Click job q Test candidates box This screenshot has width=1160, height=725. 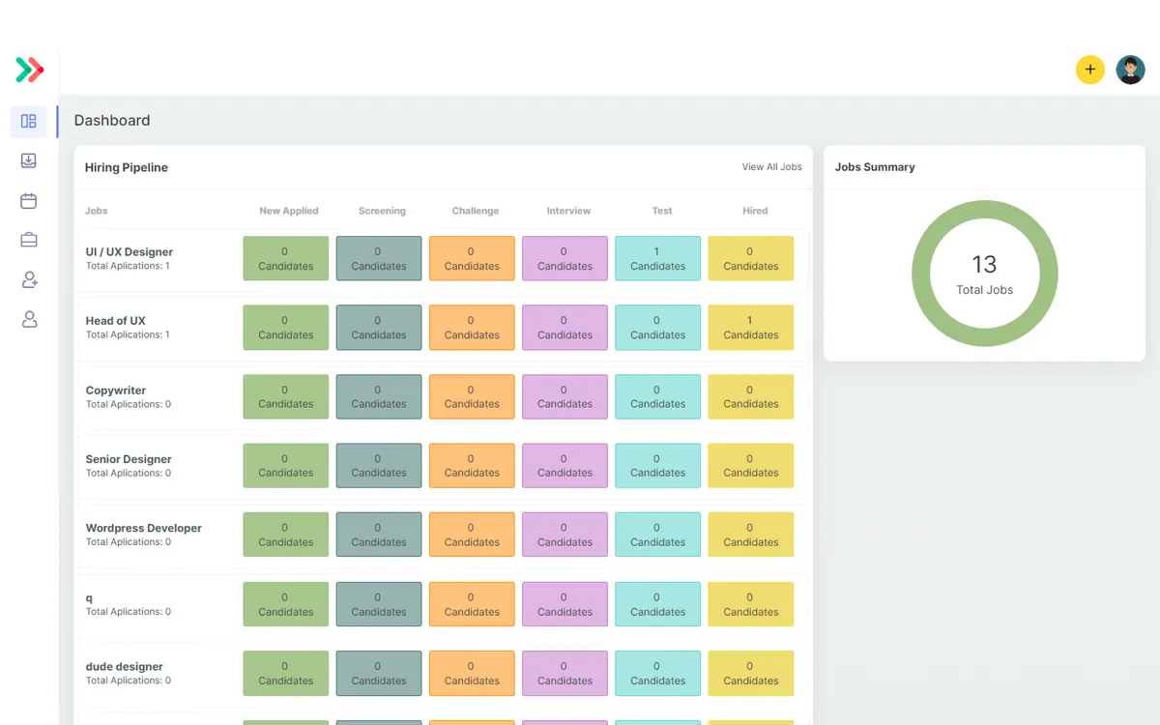pos(657,604)
